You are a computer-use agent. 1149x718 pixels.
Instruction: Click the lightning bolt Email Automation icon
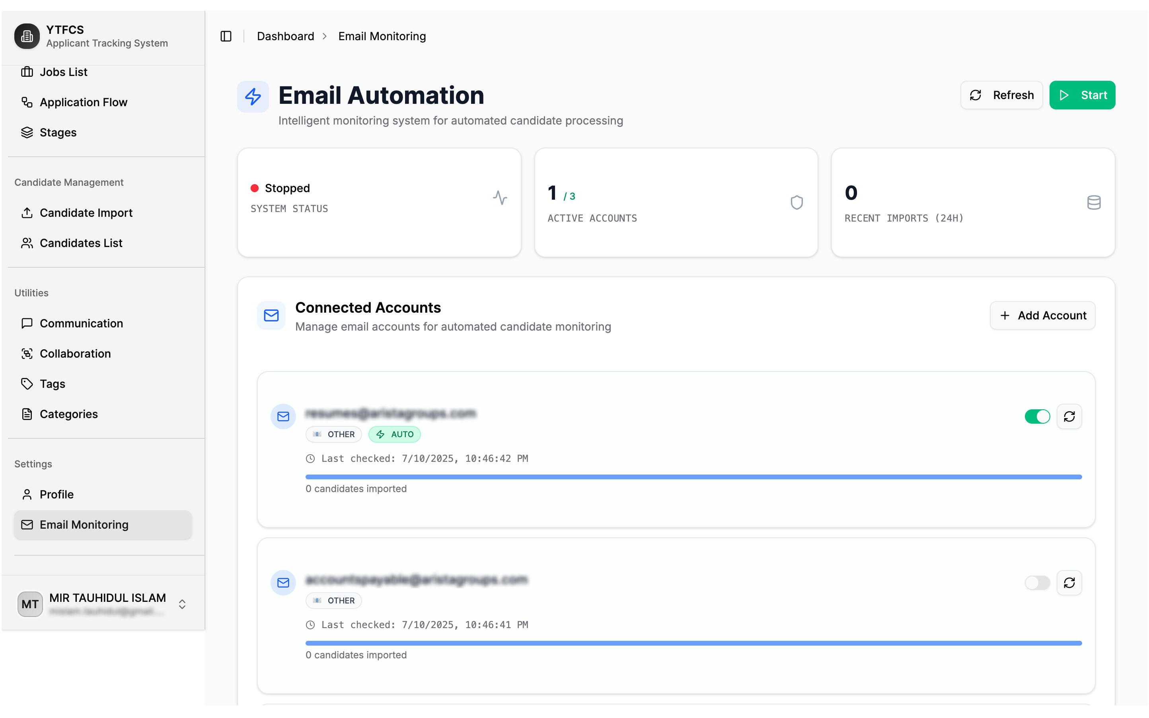click(x=253, y=96)
